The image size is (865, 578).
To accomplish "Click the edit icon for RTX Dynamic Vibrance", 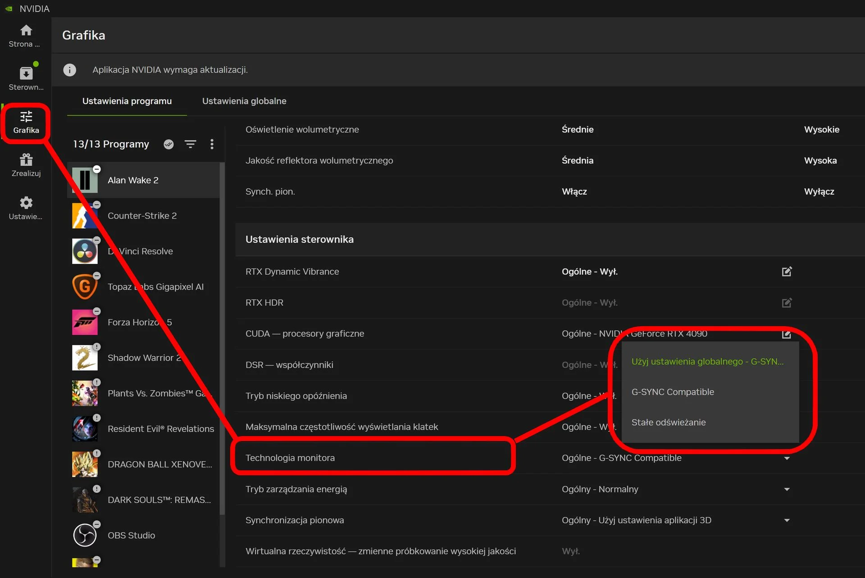I will [x=787, y=272].
